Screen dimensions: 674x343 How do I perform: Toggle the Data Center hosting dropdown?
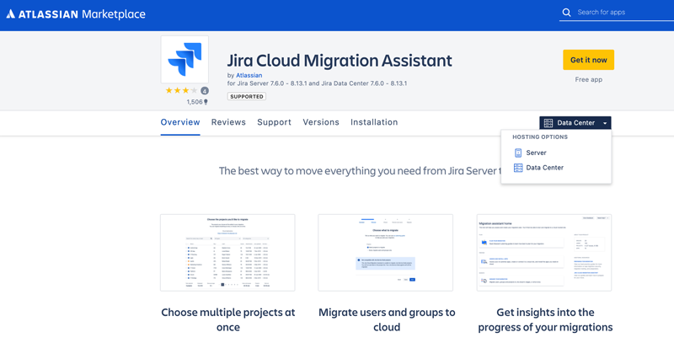click(575, 123)
